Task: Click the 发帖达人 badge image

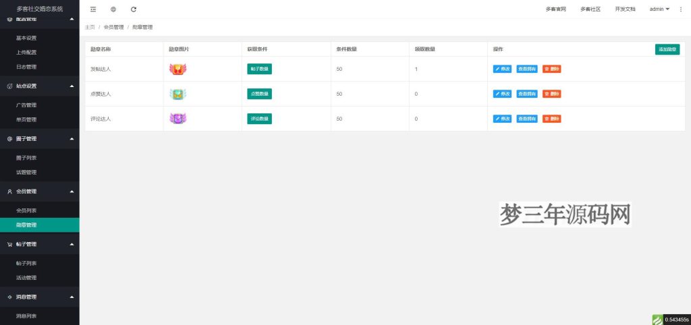Action: [178, 69]
